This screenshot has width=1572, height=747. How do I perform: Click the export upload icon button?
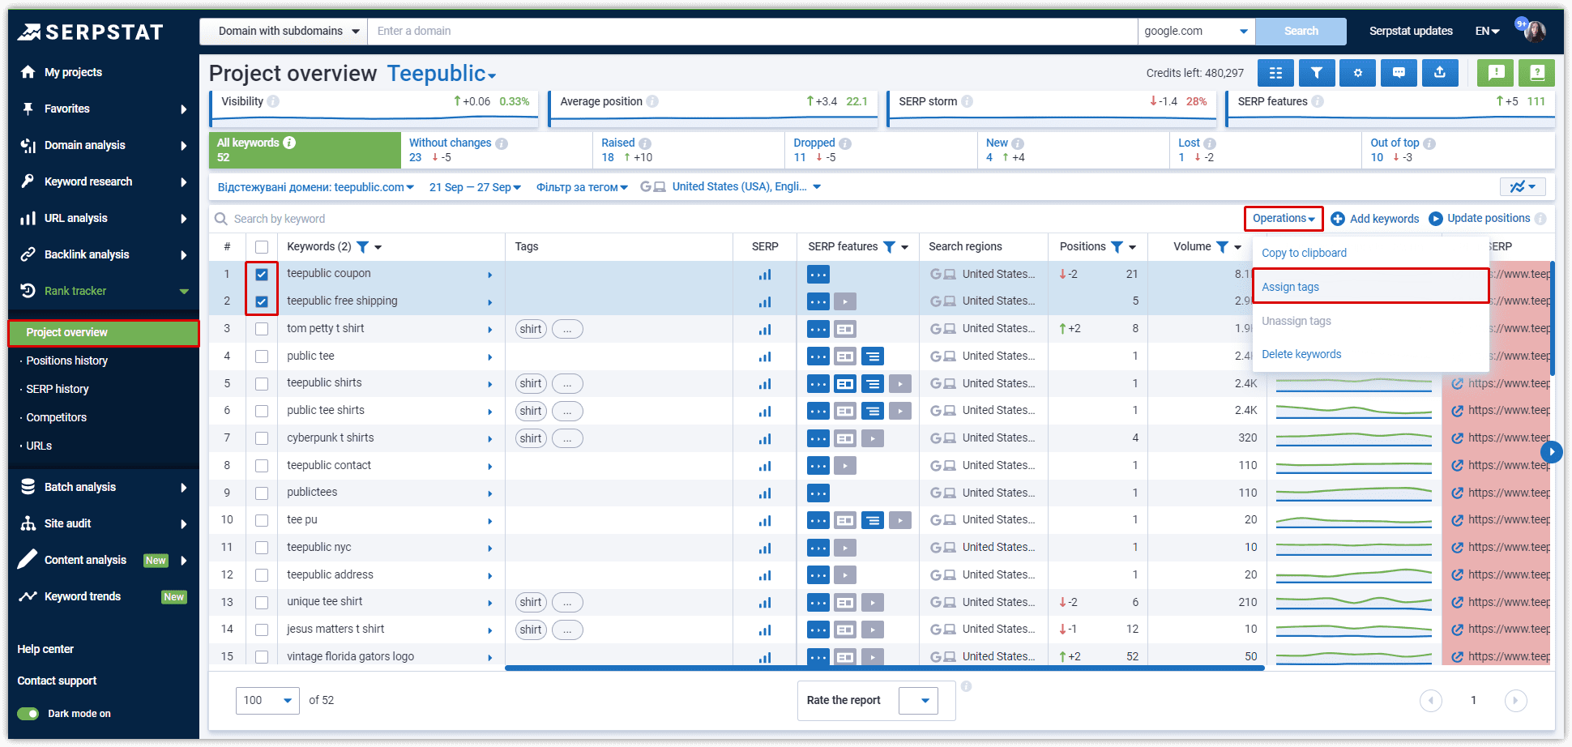1439,73
